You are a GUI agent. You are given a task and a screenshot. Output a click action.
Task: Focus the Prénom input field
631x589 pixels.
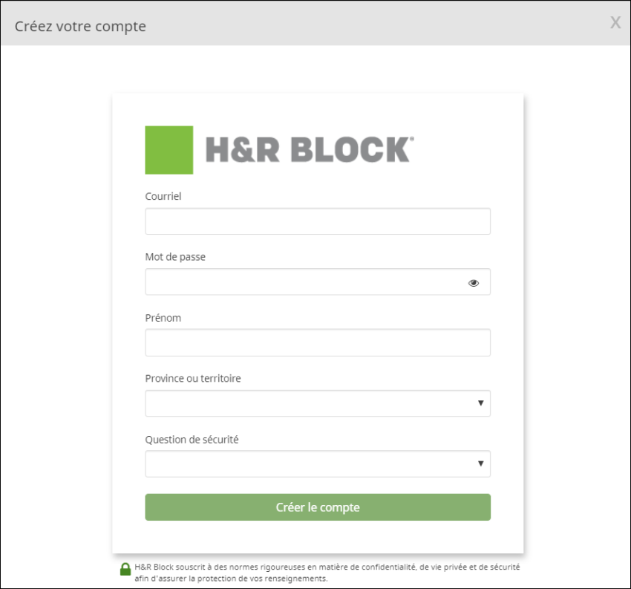click(x=318, y=342)
